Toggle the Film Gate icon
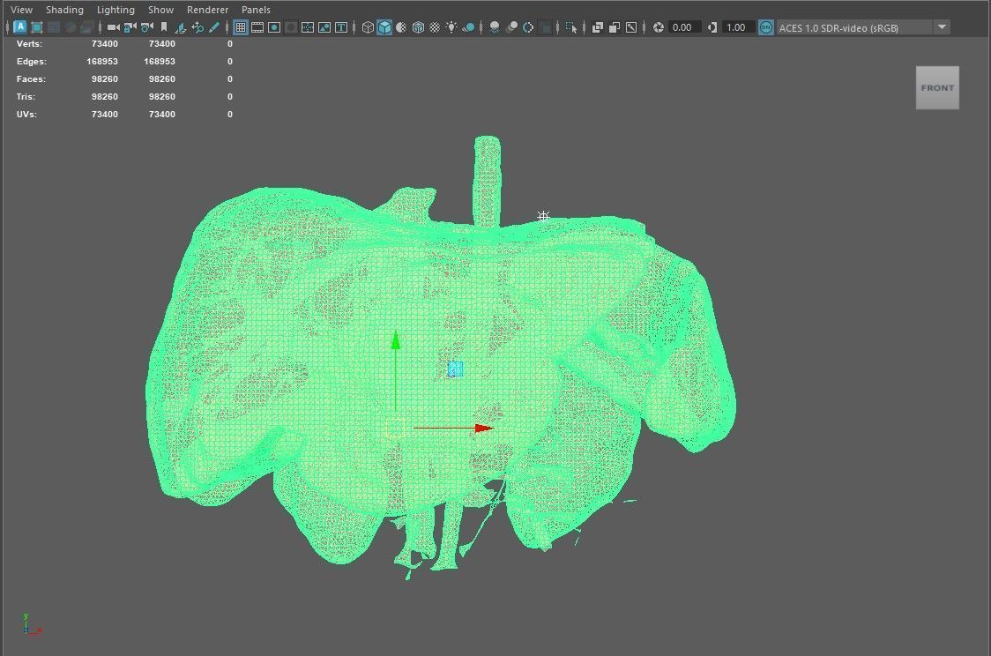The width and height of the screenshot is (991, 656). click(257, 27)
